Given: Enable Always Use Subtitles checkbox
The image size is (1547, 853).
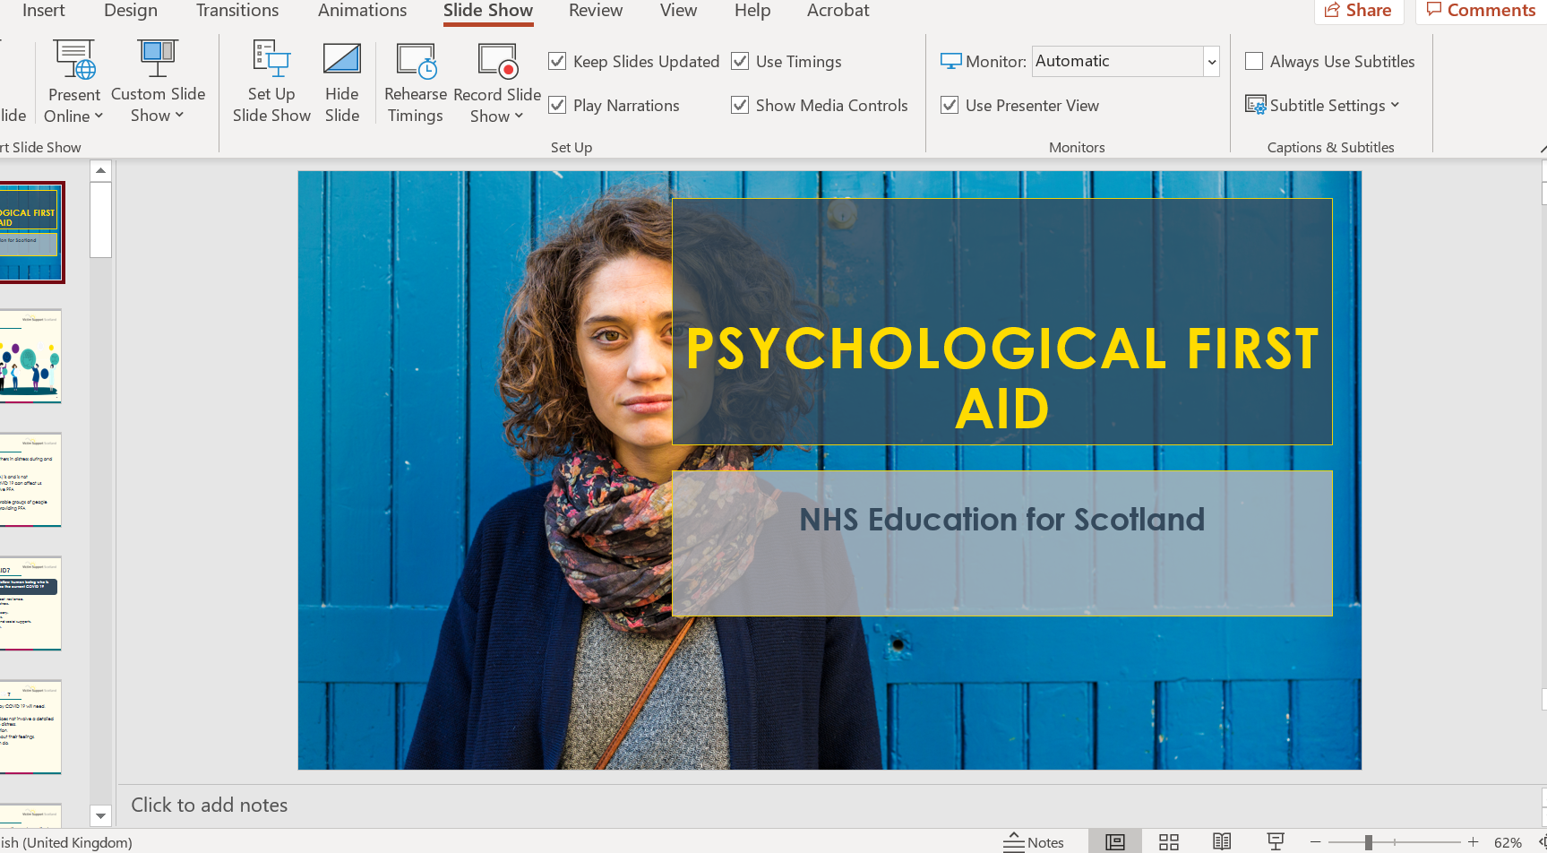Looking at the screenshot, I should point(1254,61).
